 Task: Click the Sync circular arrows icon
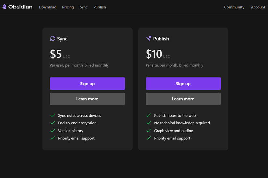coord(53,39)
